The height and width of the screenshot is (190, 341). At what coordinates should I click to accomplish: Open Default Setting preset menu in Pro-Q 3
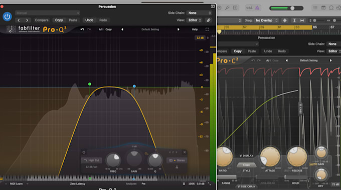click(x=150, y=29)
